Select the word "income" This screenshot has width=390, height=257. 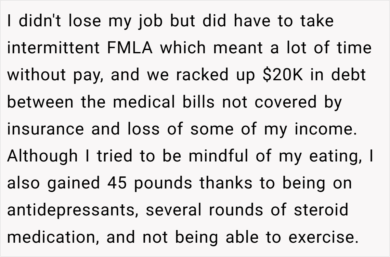(323, 129)
